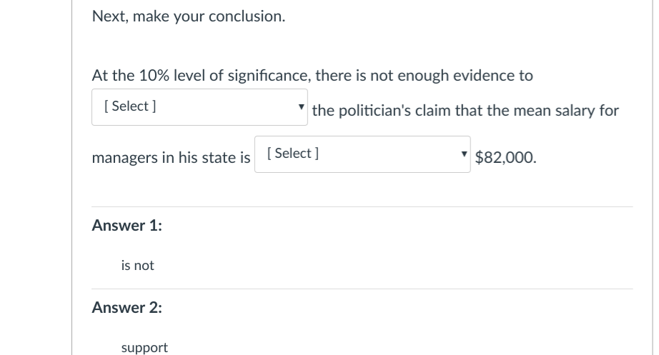Click the arrow on the second Select dropdown
659x355 pixels.
point(465,155)
